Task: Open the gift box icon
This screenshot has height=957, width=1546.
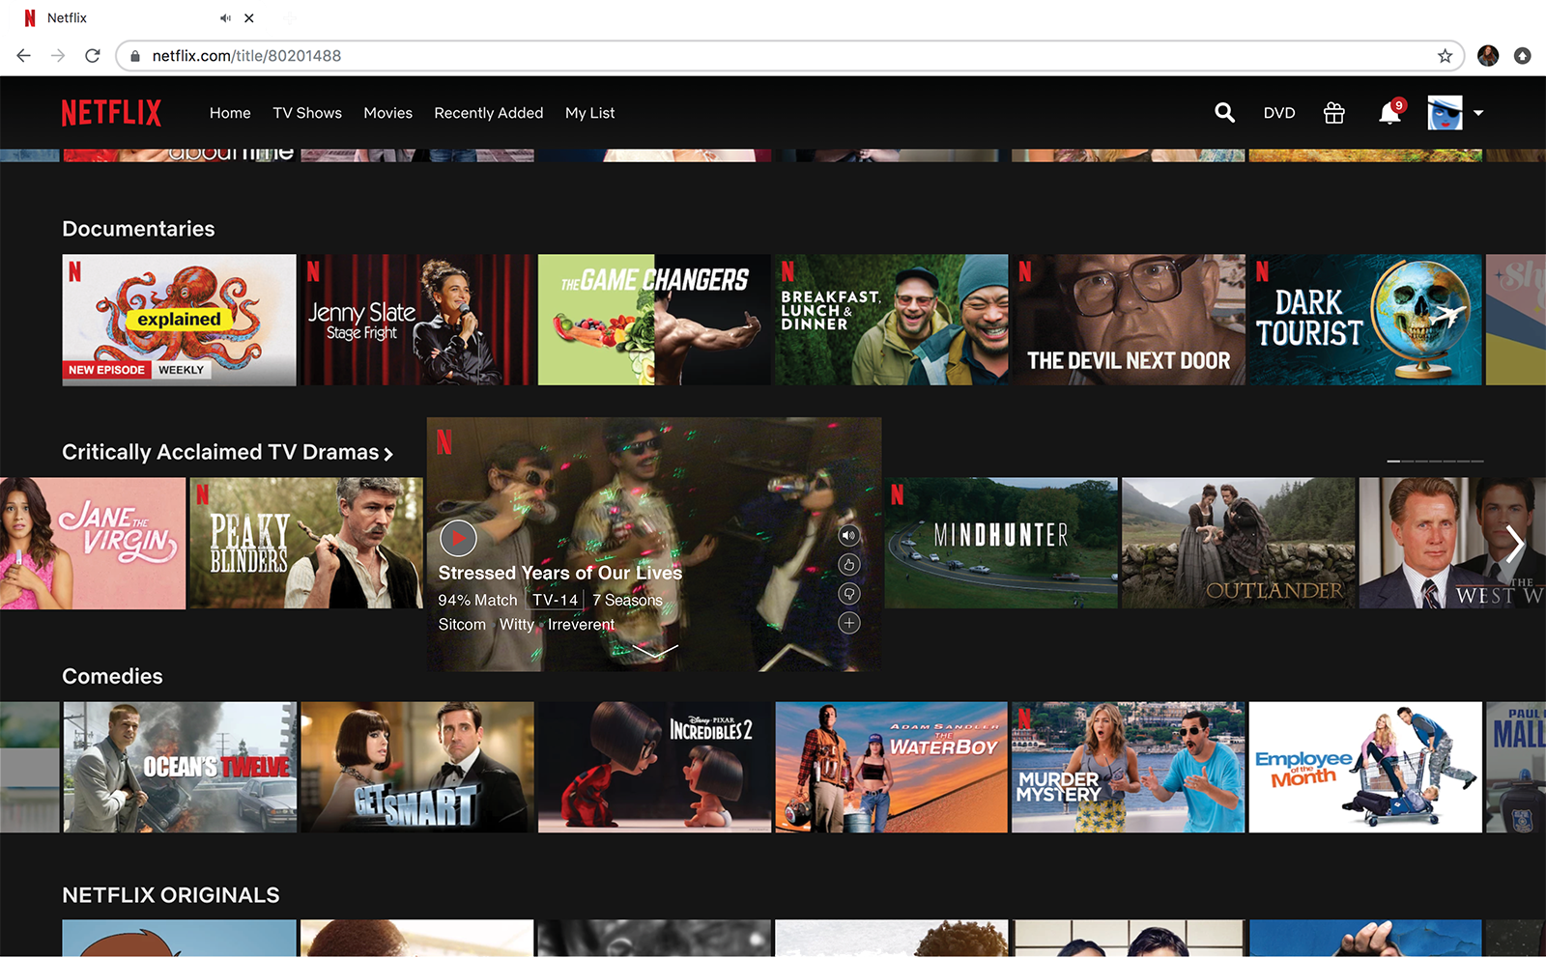Action: point(1334,113)
